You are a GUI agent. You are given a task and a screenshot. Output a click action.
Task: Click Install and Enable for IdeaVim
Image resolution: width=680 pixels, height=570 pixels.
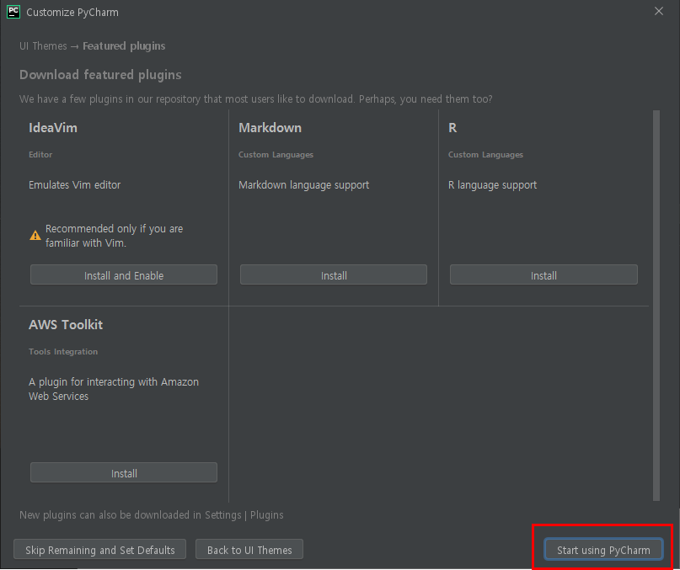[124, 274]
